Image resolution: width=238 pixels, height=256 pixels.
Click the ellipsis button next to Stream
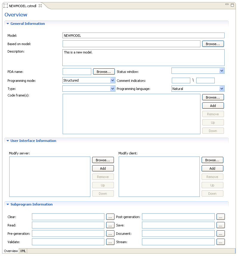click(220, 242)
